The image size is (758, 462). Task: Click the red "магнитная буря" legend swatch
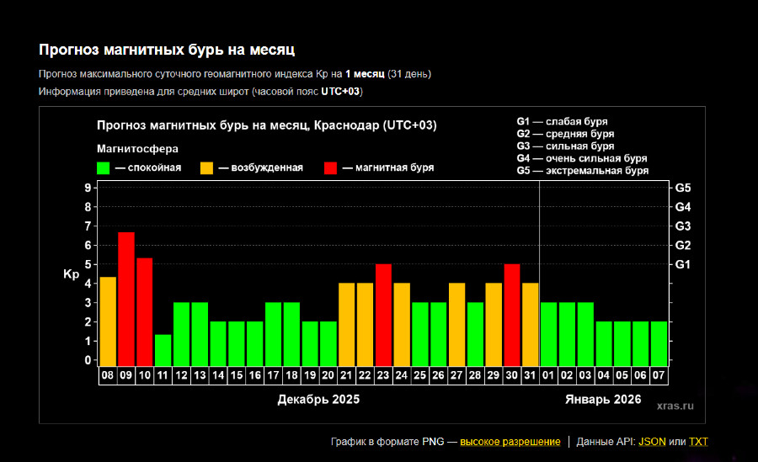(330, 168)
